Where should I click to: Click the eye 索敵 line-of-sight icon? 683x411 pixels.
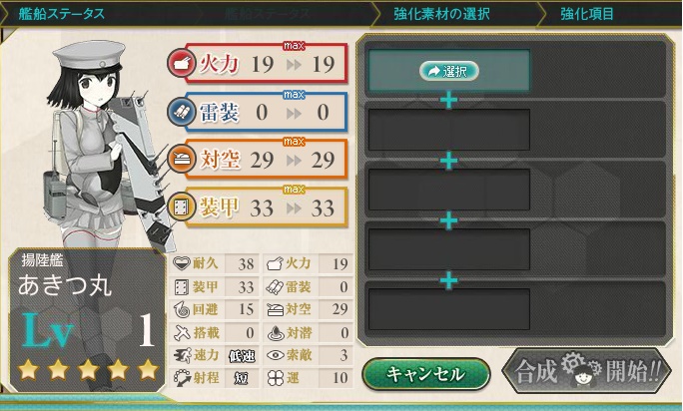point(276,355)
